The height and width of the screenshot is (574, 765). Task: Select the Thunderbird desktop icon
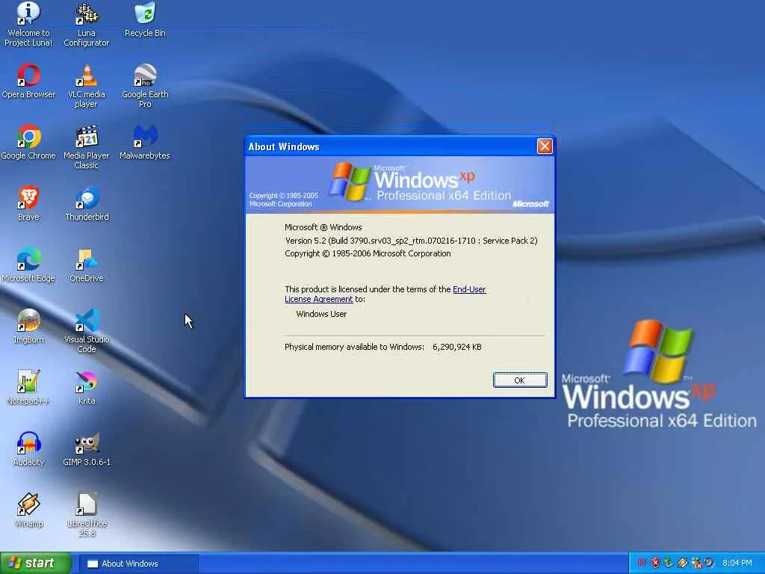[x=87, y=204]
